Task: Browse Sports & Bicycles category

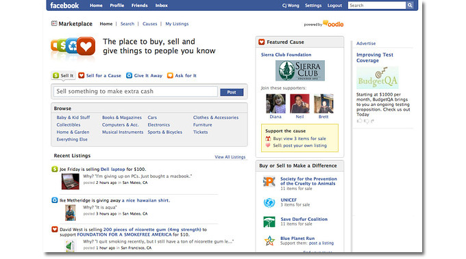Action: [165, 132]
